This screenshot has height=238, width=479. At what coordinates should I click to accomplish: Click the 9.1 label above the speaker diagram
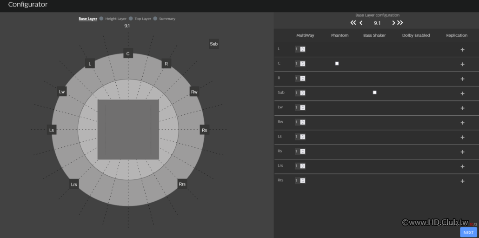coord(127,26)
